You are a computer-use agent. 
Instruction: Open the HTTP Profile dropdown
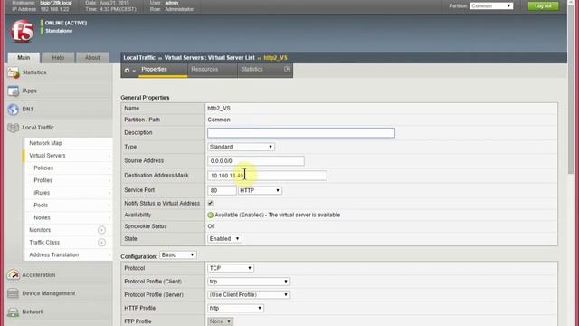[235, 308]
